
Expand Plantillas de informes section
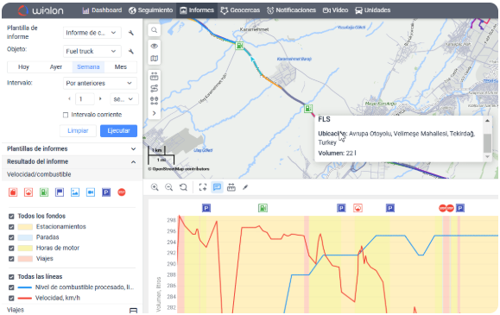pyautogui.click(x=72, y=148)
